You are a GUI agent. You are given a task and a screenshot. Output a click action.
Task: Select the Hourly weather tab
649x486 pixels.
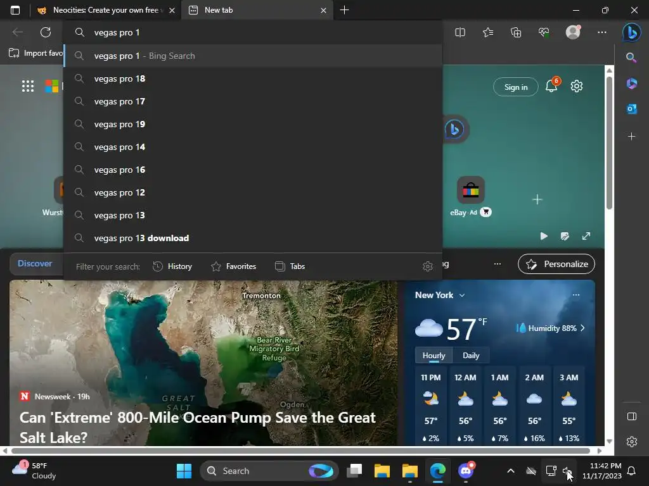coord(434,356)
